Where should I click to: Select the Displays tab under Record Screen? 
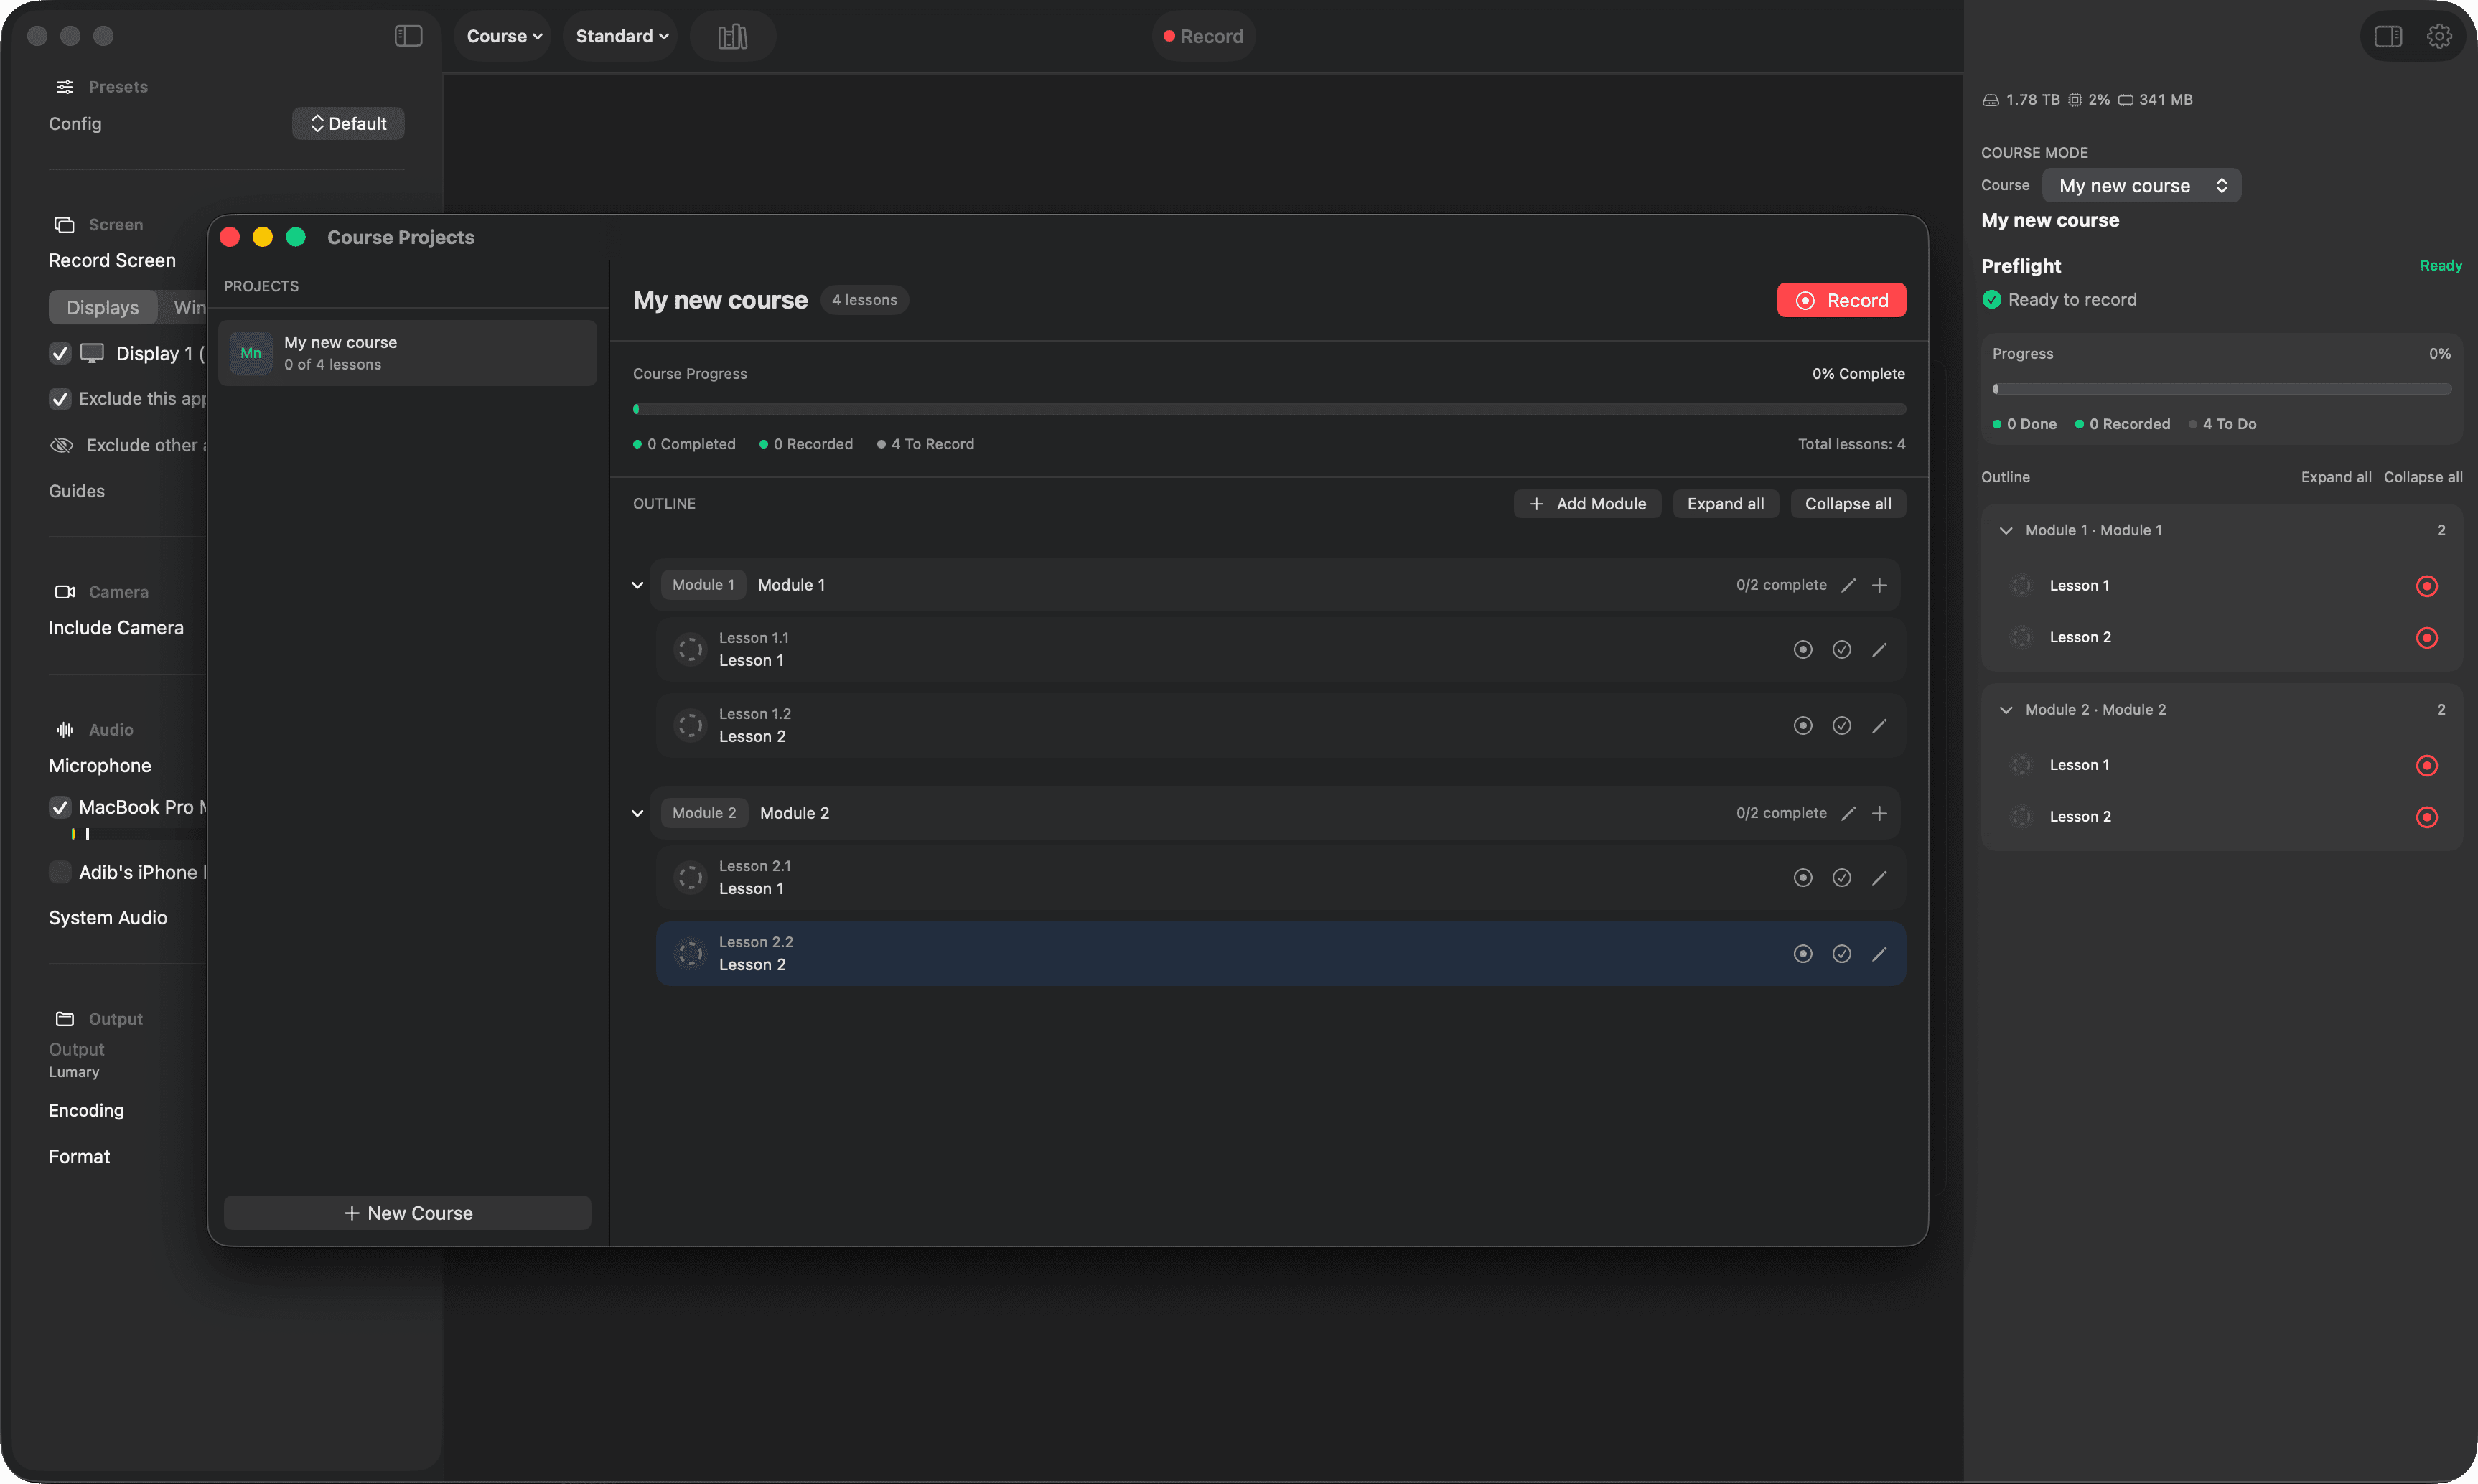pos(102,307)
